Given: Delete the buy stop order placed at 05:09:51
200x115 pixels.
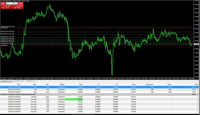Looking at the screenshot, I should tap(197, 109).
